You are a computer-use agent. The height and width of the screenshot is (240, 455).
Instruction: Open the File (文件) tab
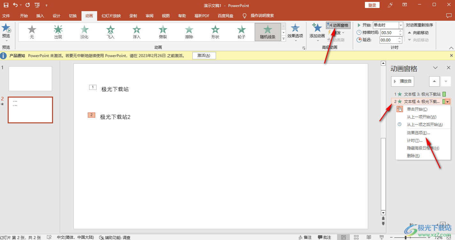coord(6,16)
